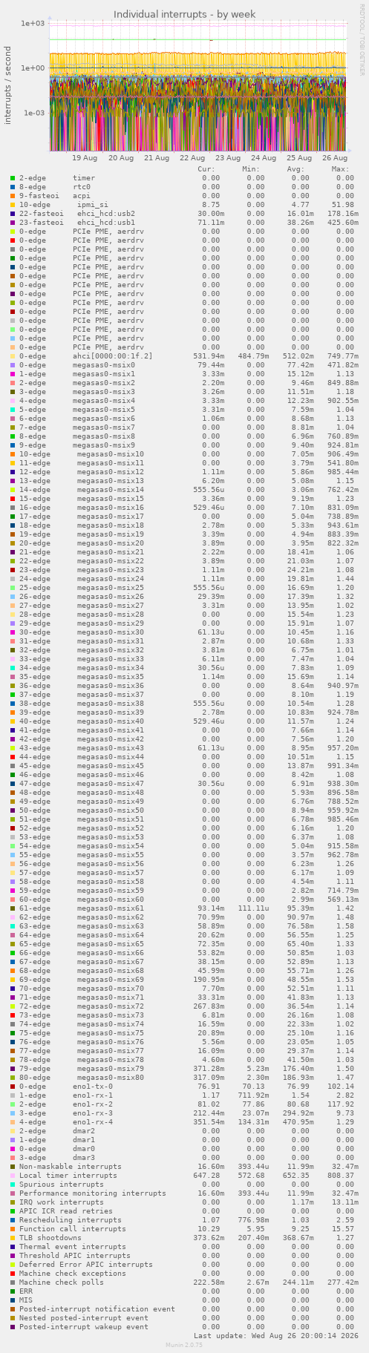This screenshot has height=1353, width=369.
Task: Click the graph title Individual interrupts - by week
Action: point(185,14)
